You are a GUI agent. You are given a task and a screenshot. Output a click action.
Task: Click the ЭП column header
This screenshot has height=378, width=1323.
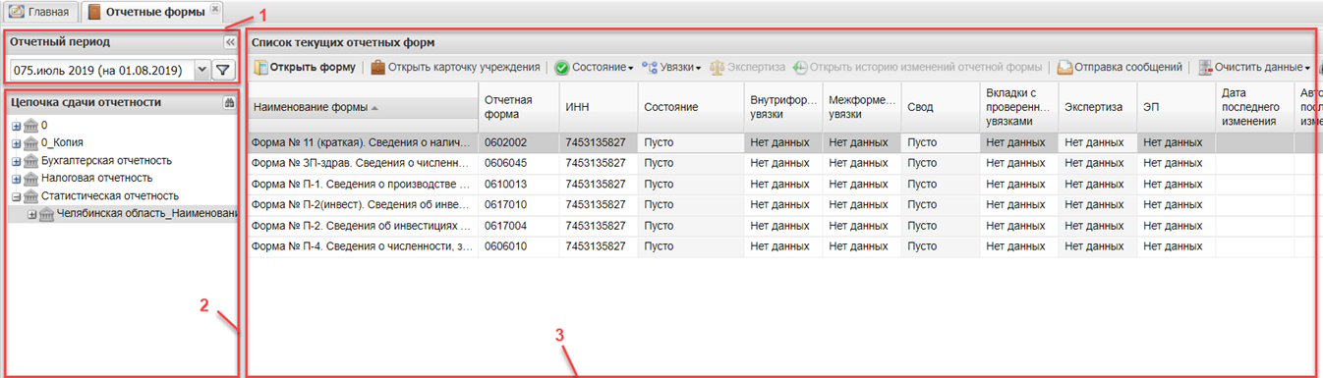(x=1176, y=106)
